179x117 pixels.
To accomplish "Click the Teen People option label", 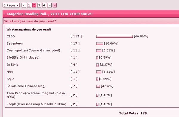I will (x=36, y=95).
